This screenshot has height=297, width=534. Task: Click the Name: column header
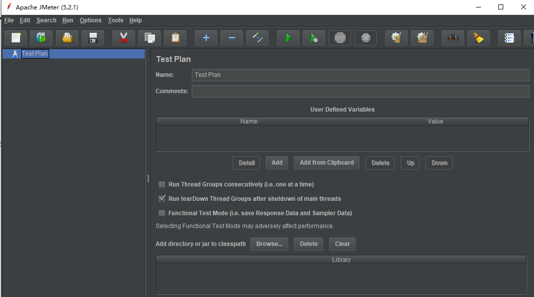pyautogui.click(x=249, y=121)
